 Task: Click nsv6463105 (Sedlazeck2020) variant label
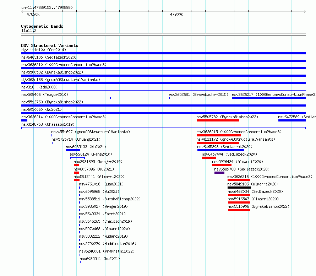[49, 57]
